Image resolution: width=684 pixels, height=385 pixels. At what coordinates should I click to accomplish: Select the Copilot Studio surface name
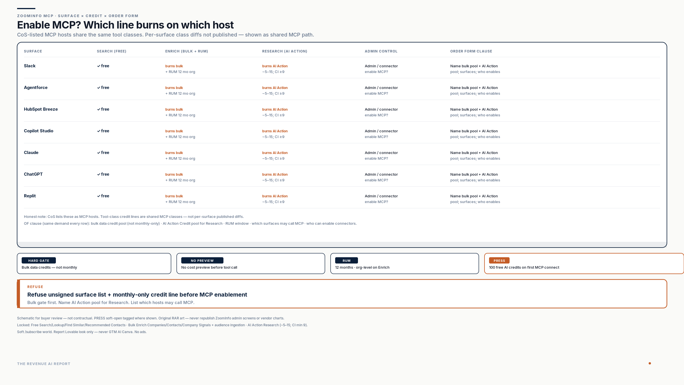(38, 131)
